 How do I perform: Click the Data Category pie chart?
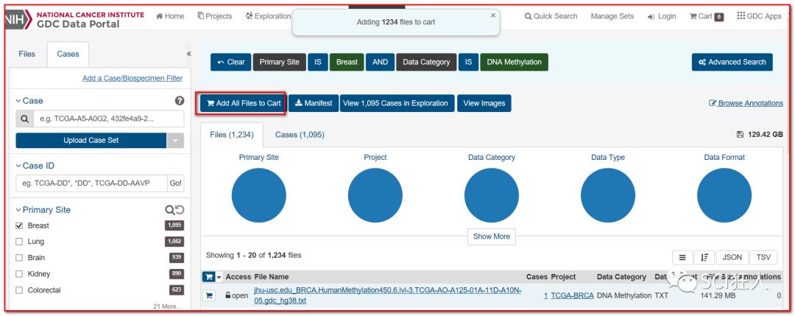[x=491, y=195]
